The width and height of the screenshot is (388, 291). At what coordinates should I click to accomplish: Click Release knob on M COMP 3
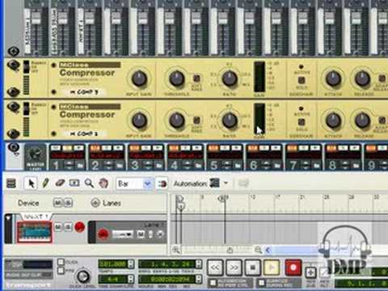click(x=362, y=78)
